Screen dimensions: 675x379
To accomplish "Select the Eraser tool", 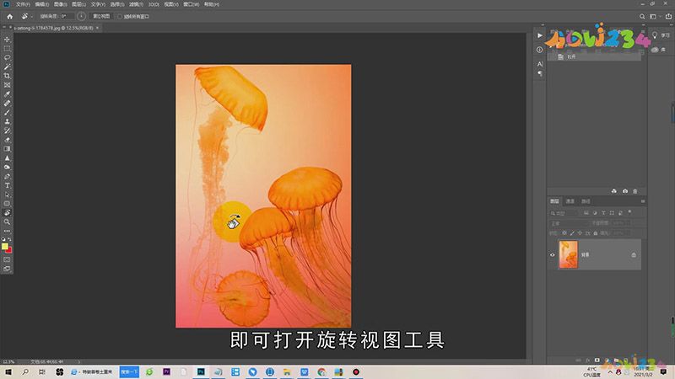I will 7,140.
